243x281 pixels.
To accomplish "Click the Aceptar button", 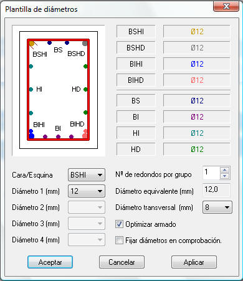I will point(50,262).
